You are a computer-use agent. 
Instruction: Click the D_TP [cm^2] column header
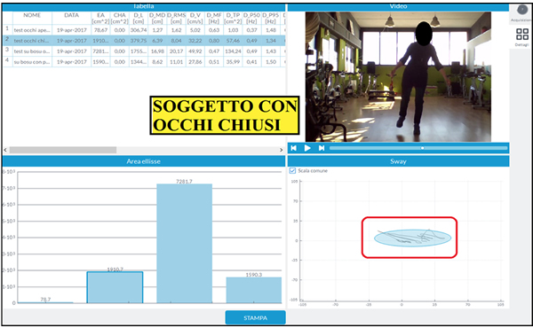pyautogui.click(x=233, y=18)
